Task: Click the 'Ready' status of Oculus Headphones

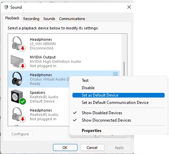Action: pos(35,84)
